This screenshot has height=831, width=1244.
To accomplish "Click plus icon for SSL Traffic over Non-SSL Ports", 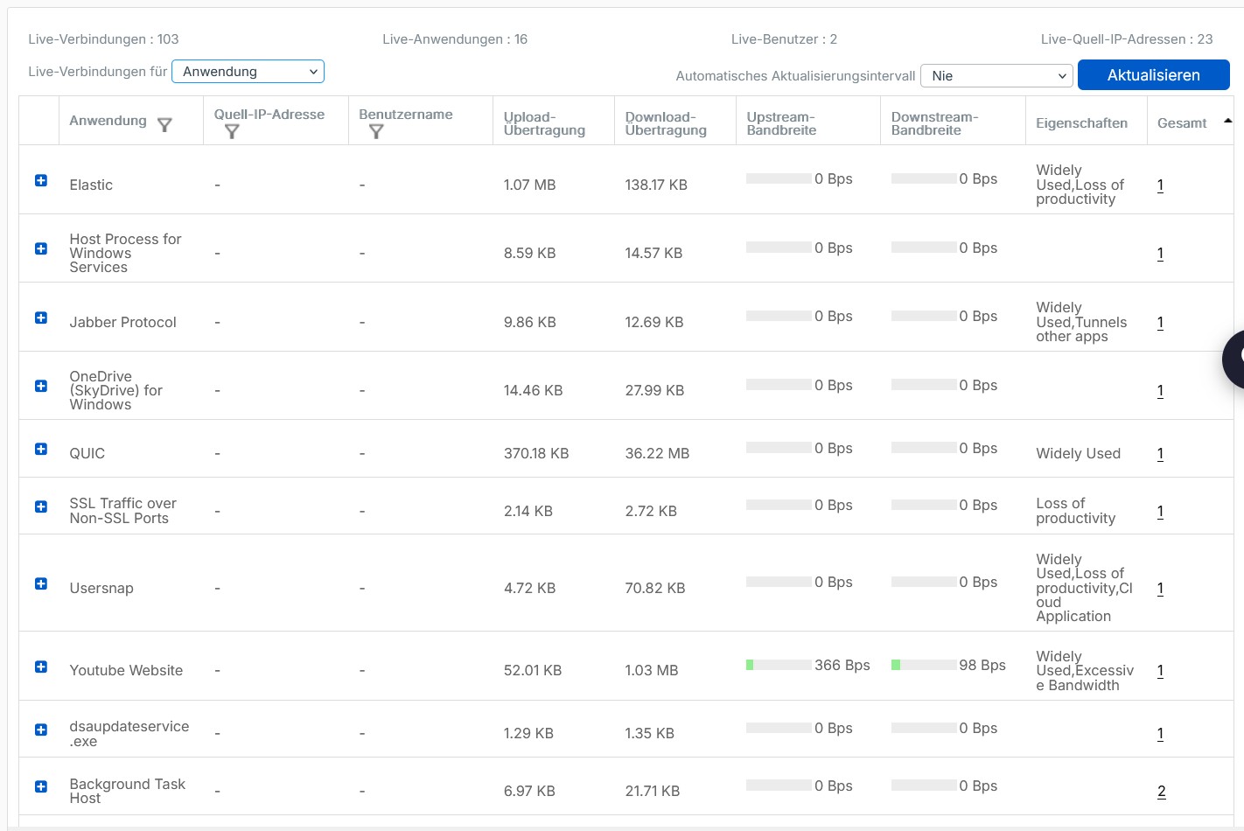I will 41,506.
